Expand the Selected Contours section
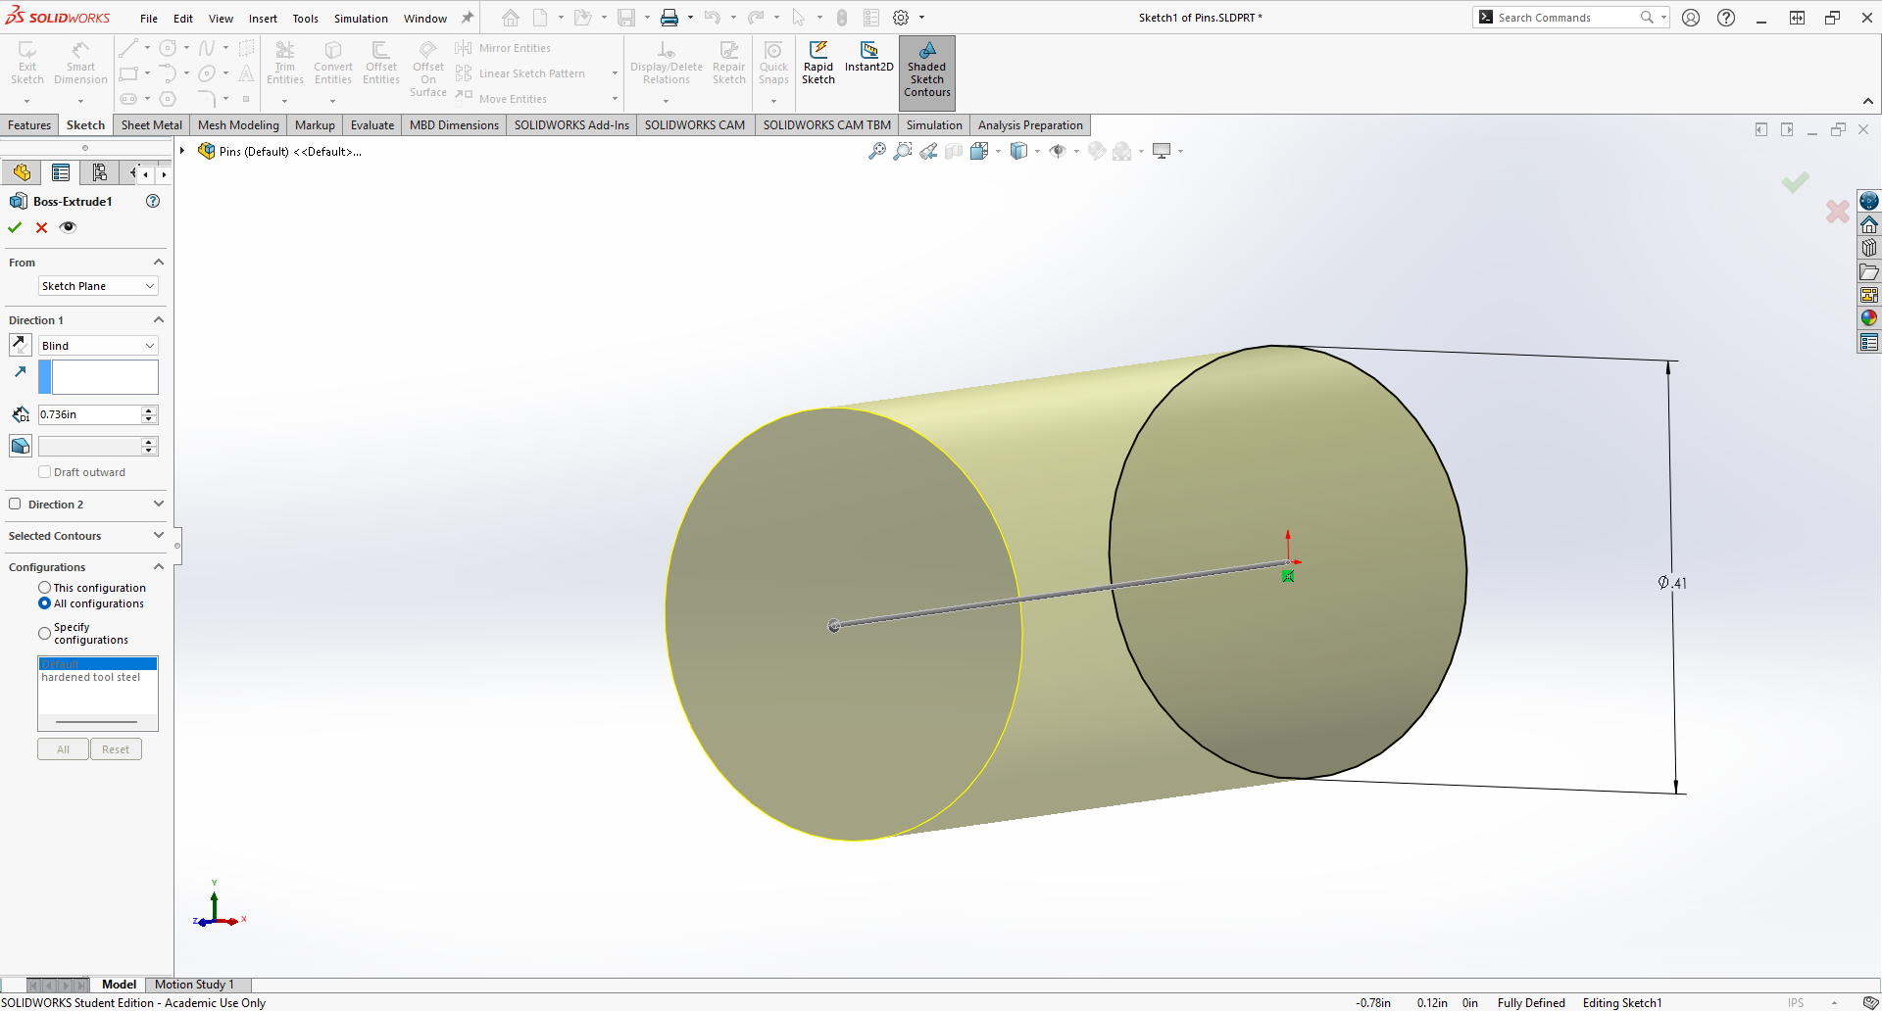Viewport: 1882px width, 1011px height. [159, 536]
